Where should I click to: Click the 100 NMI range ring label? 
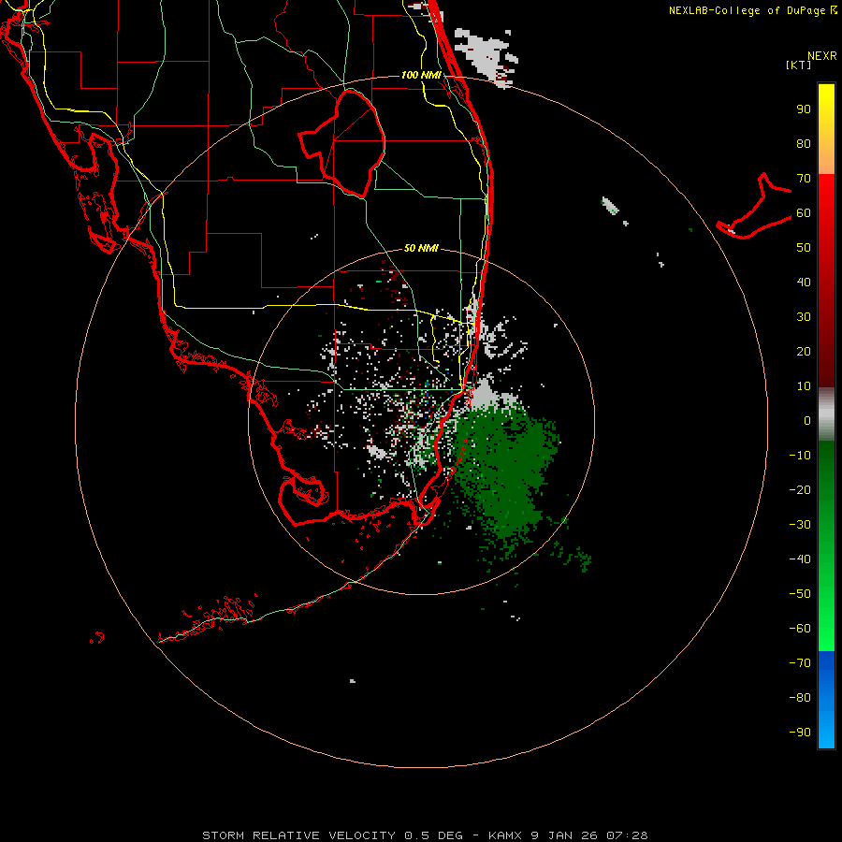[x=421, y=75]
